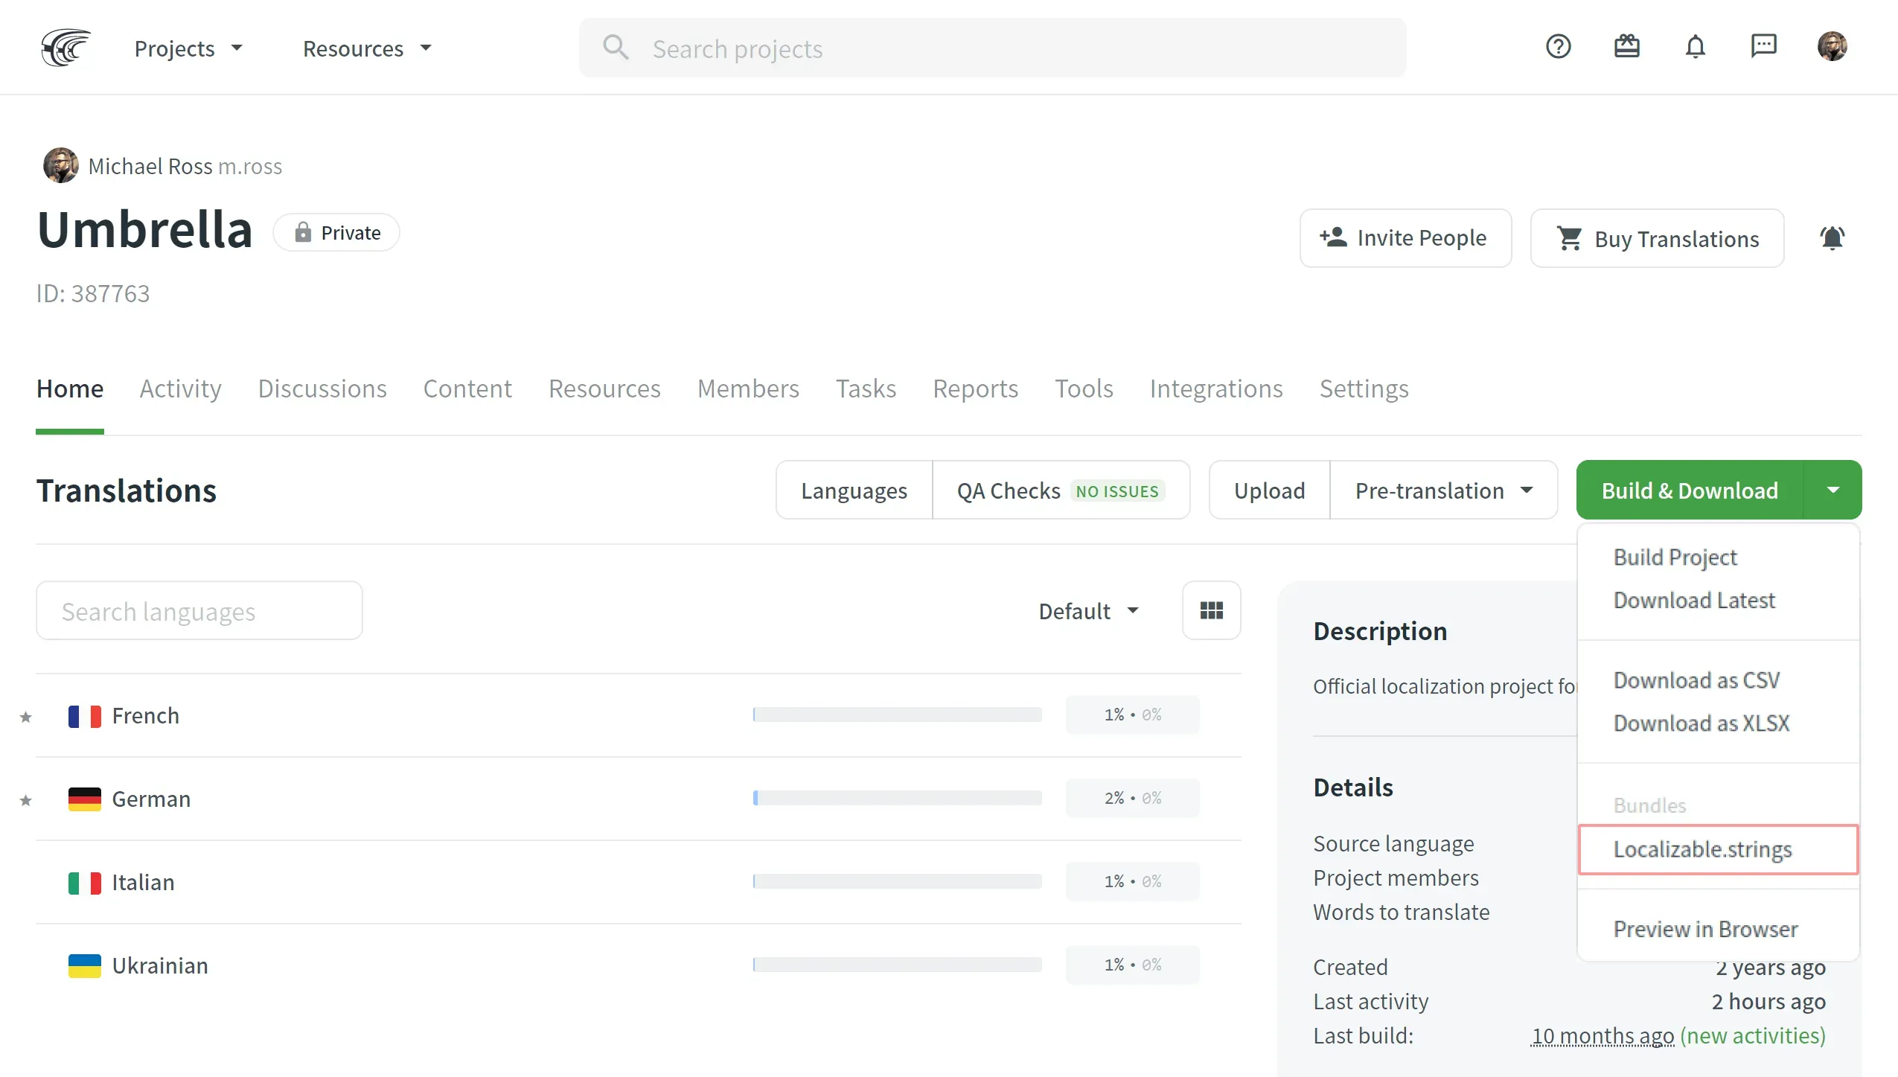This screenshot has width=1898, height=1077.
Task: Focus the Search languages field
Action: [199, 611]
